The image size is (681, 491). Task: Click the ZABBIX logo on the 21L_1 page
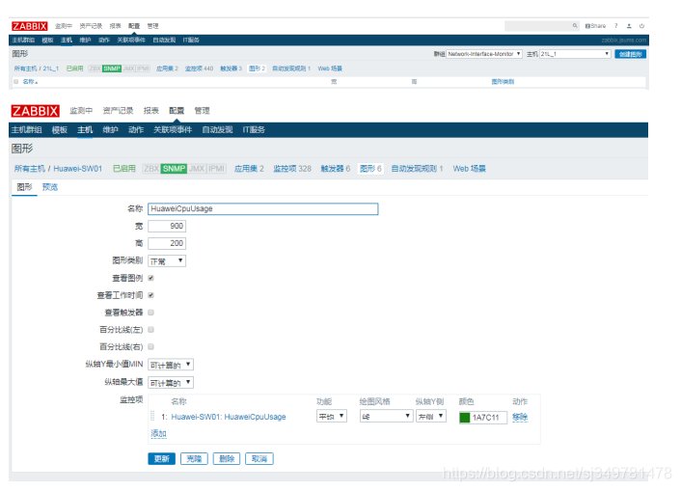click(30, 26)
